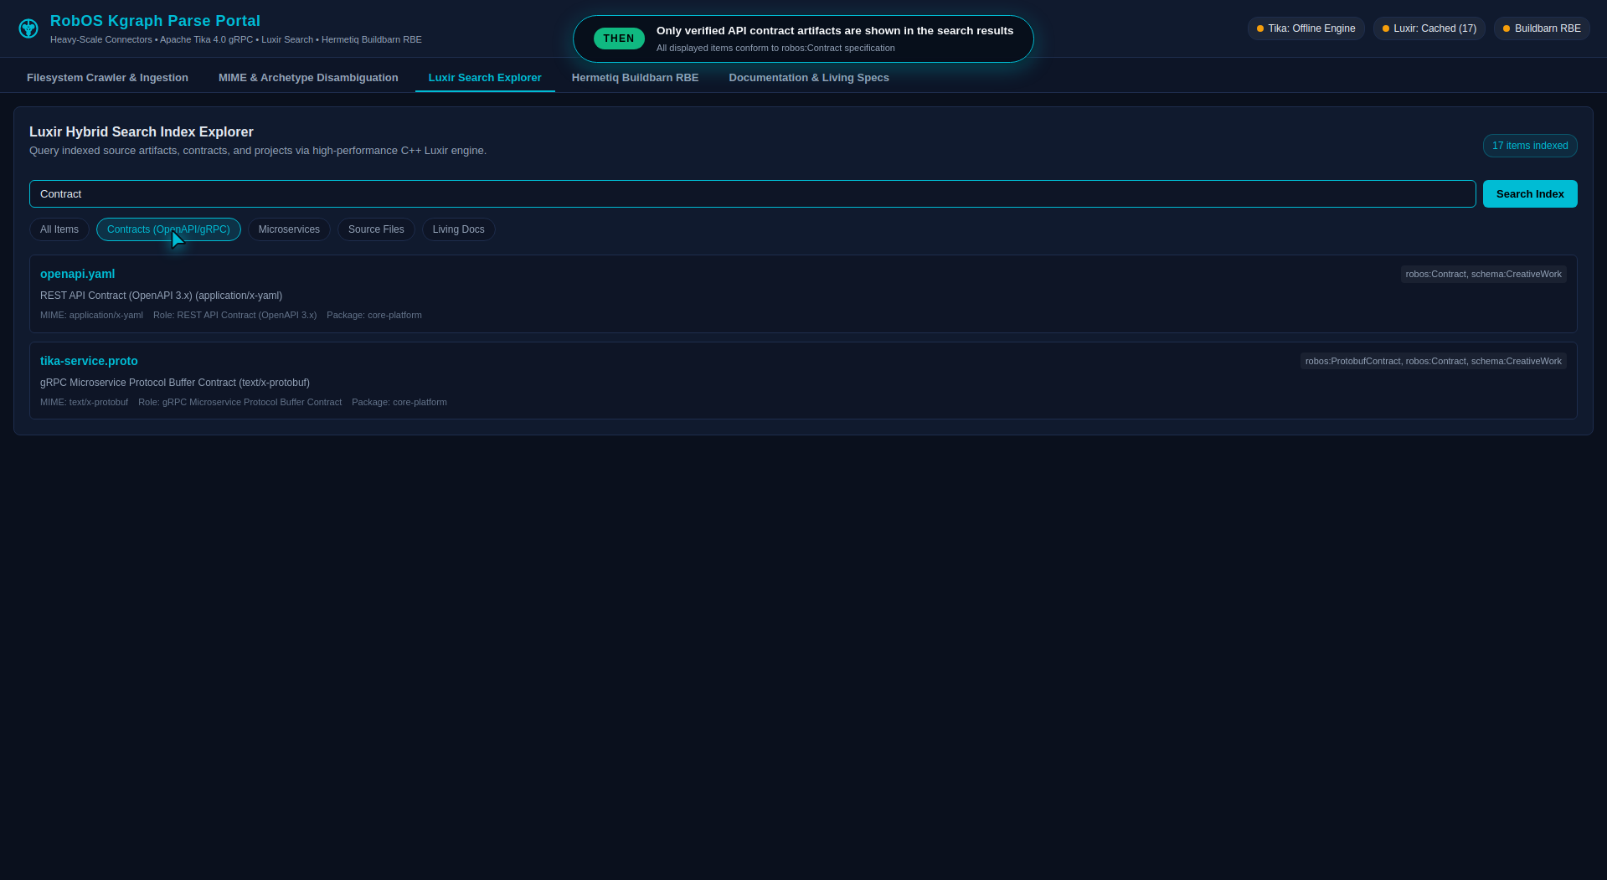The height and width of the screenshot is (880, 1607).
Task: Toggle the Contracts (OpenAPI/gRPC) filter
Action: (x=168, y=229)
